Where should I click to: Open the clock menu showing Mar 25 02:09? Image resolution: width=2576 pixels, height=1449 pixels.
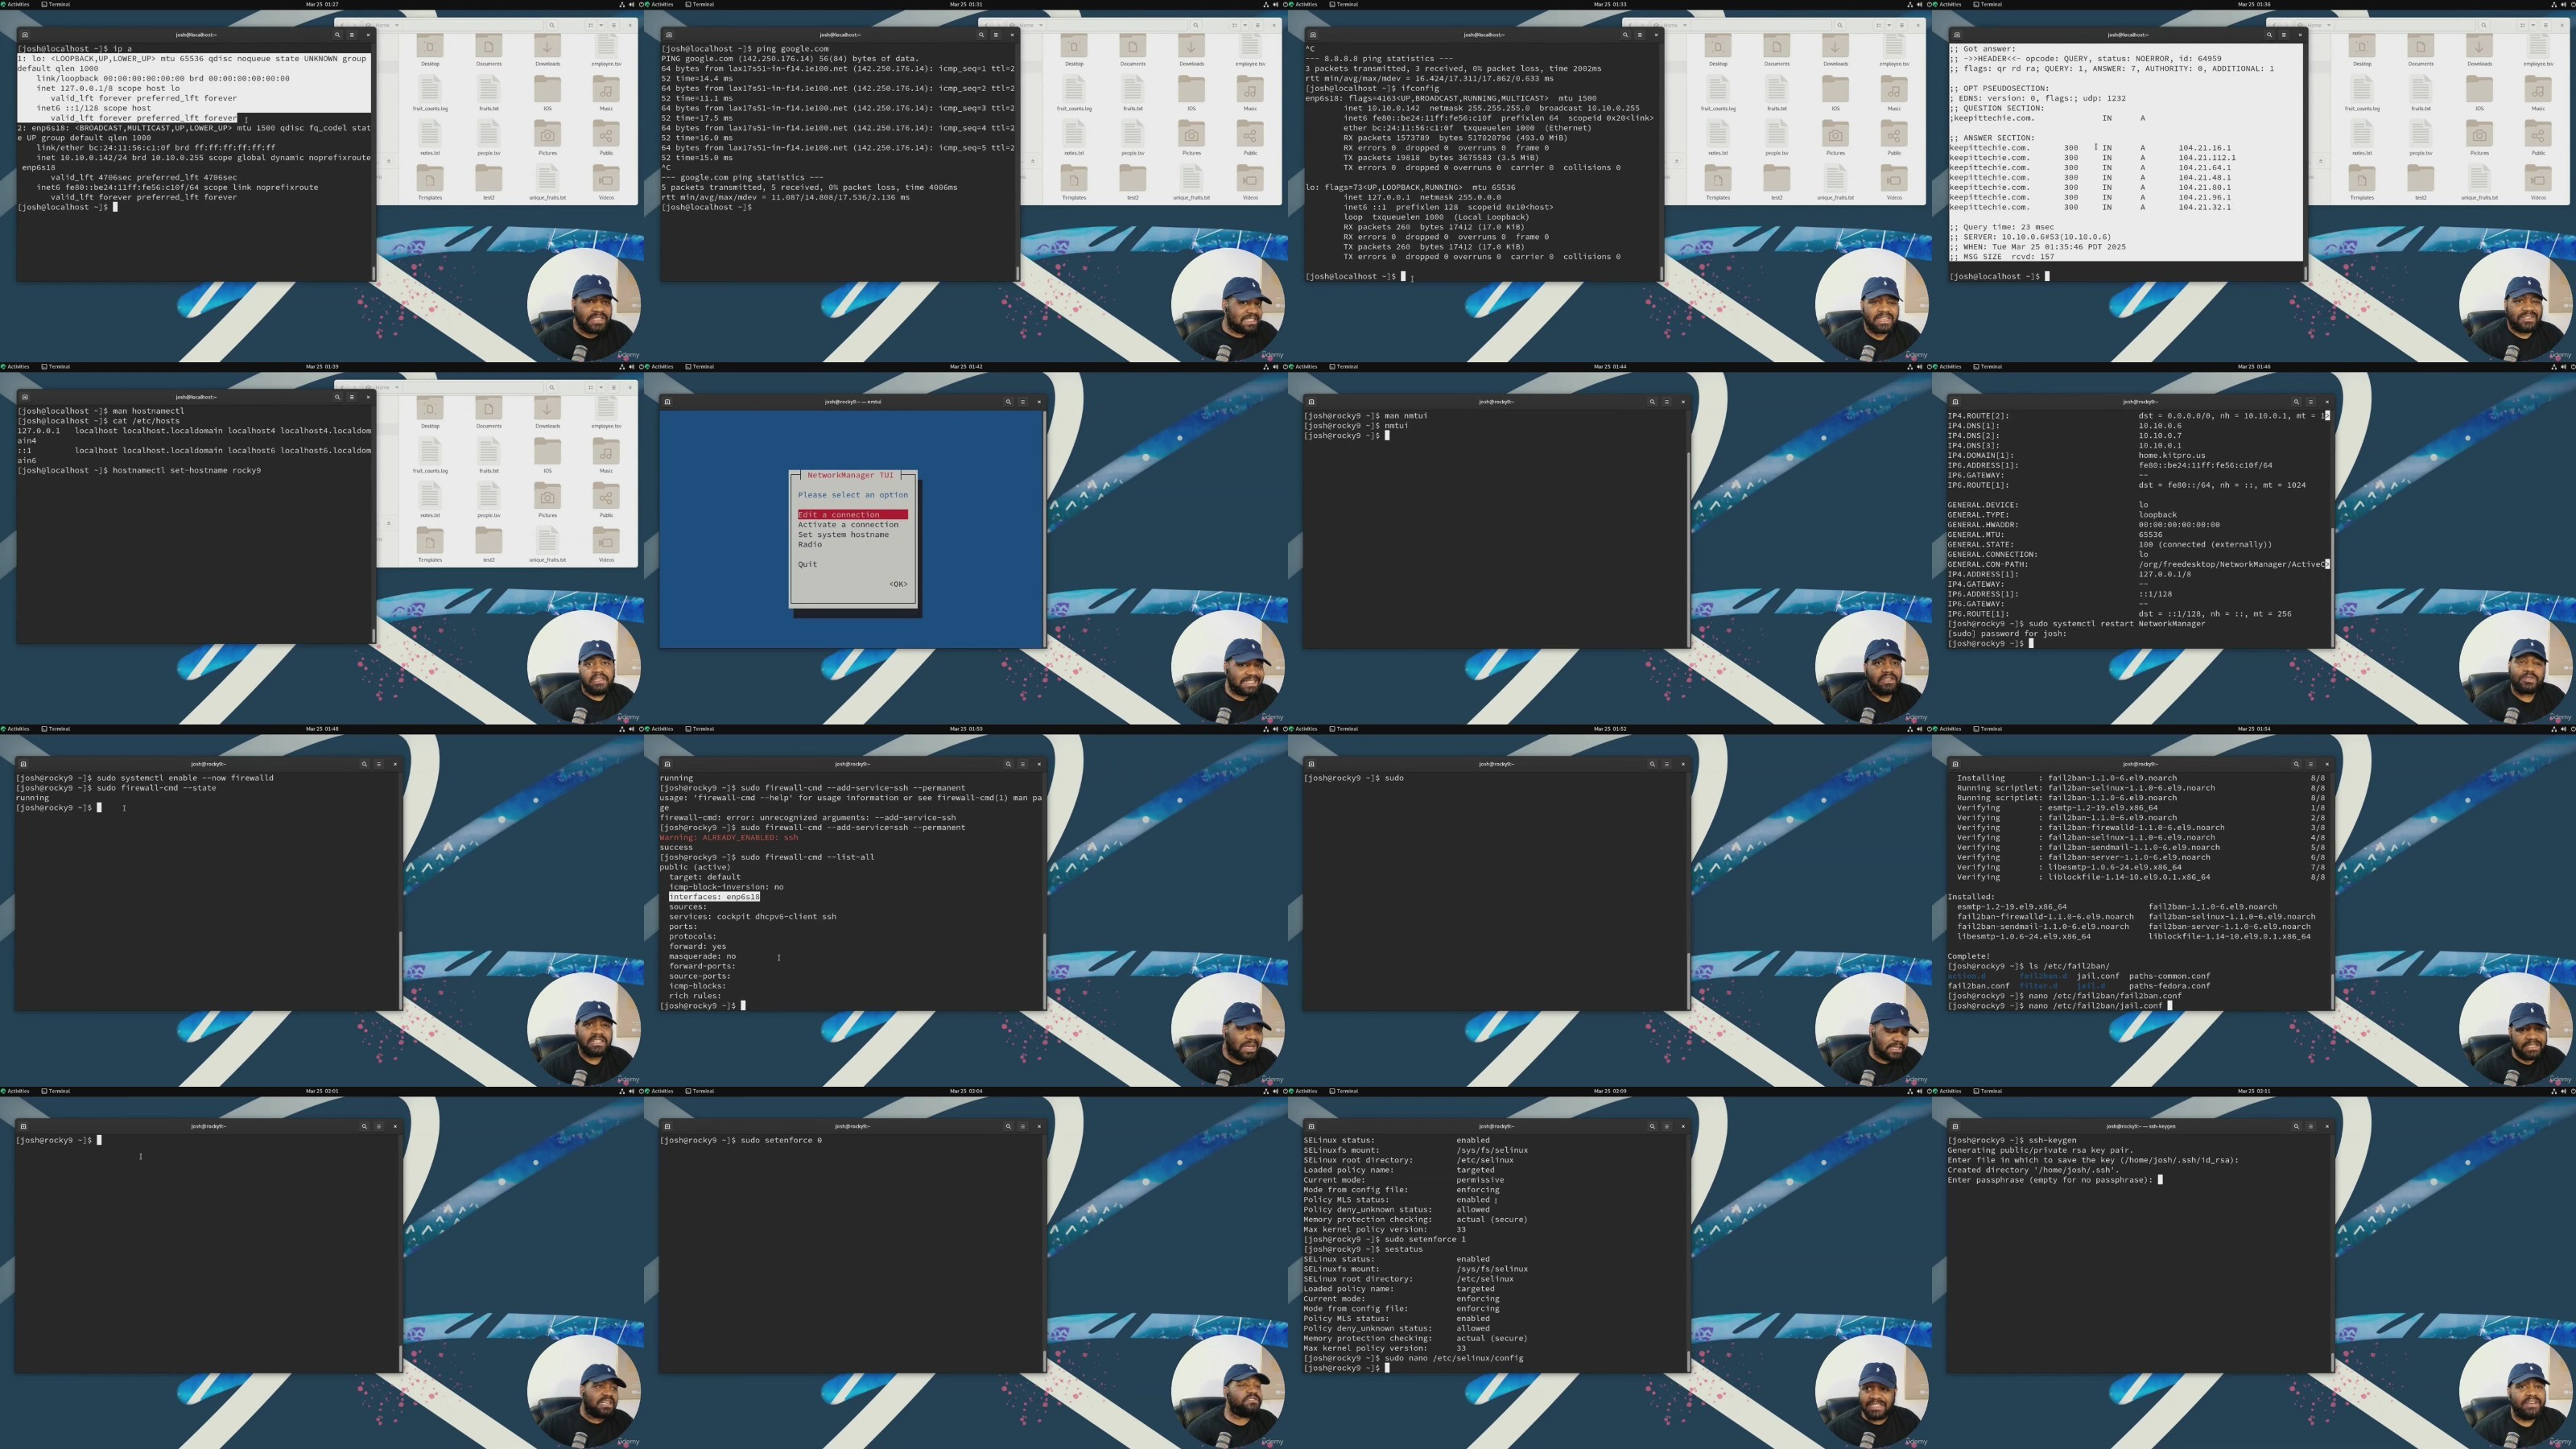tap(1610, 1091)
